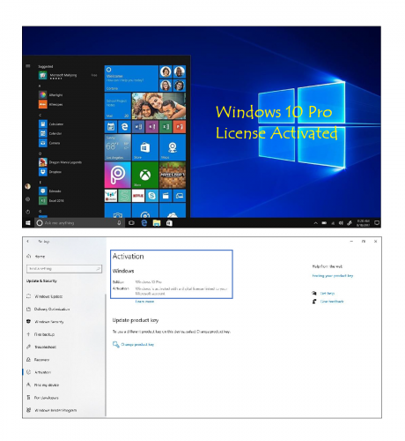Open the green Sway tile
This screenshot has height=441, width=405.
tap(124, 196)
